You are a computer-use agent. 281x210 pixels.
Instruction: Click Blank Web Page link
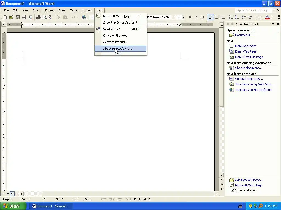246,51
